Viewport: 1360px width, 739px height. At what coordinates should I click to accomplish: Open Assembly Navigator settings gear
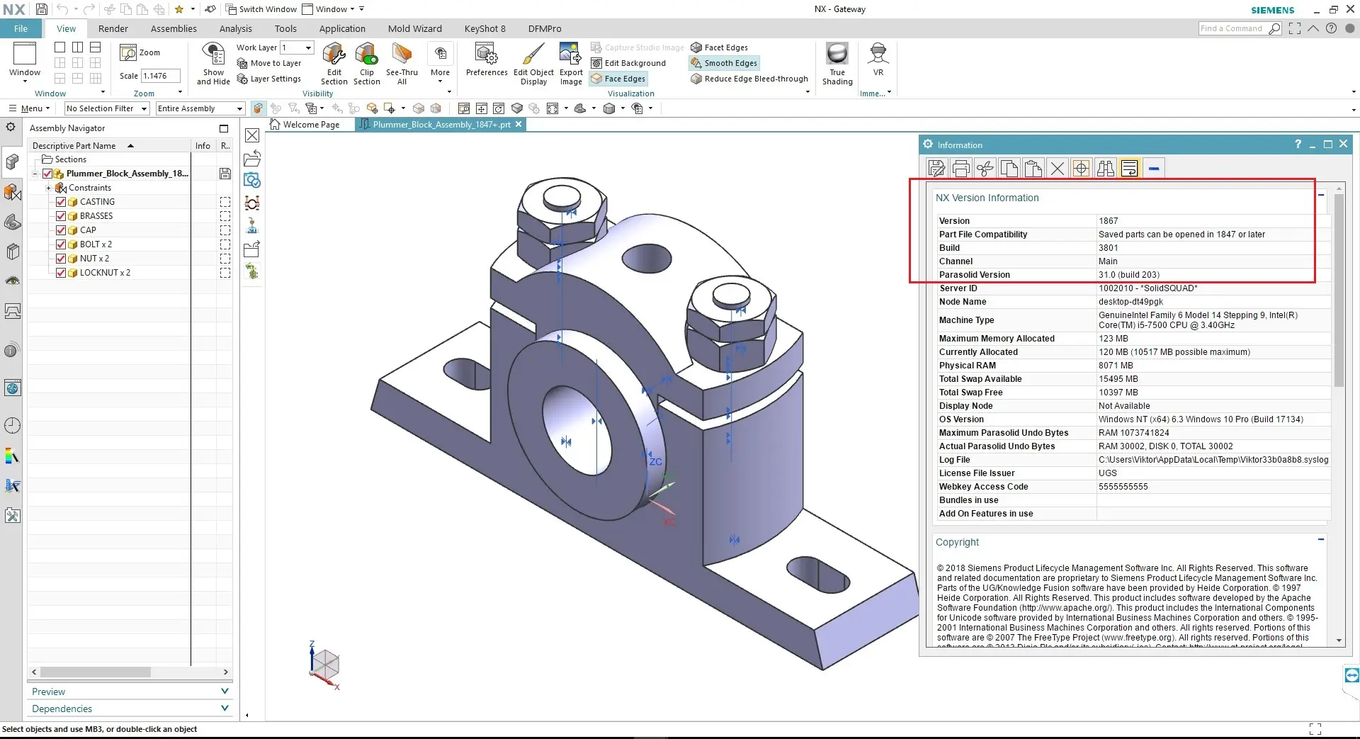click(x=11, y=128)
